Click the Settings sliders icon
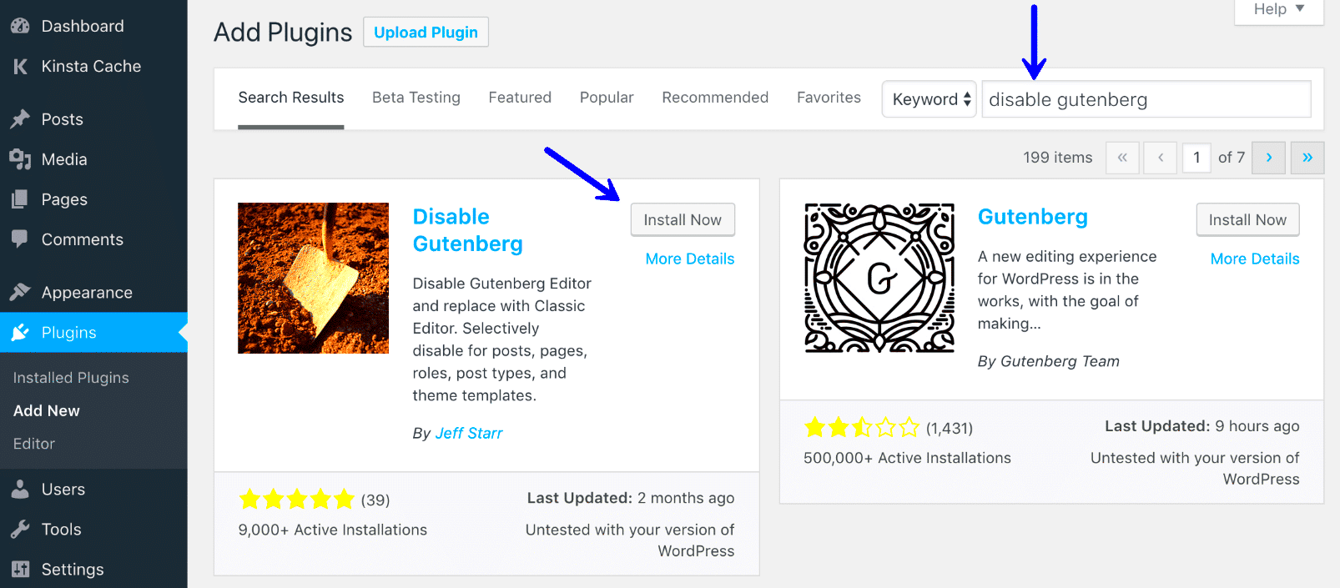Image resolution: width=1340 pixels, height=588 pixels. (20, 570)
